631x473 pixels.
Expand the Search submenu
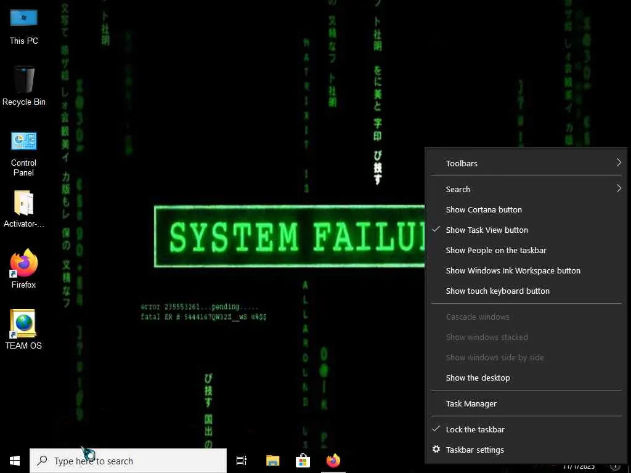point(526,189)
